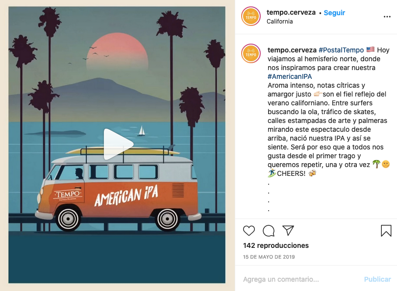Like the post with the heart icon
397x291 pixels.
(x=249, y=231)
